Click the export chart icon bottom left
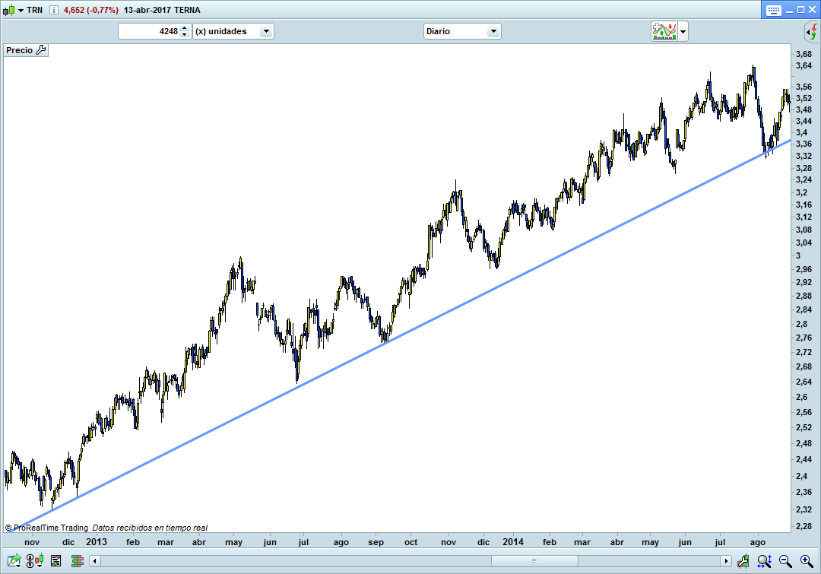The height and width of the screenshot is (574, 821). (x=14, y=561)
